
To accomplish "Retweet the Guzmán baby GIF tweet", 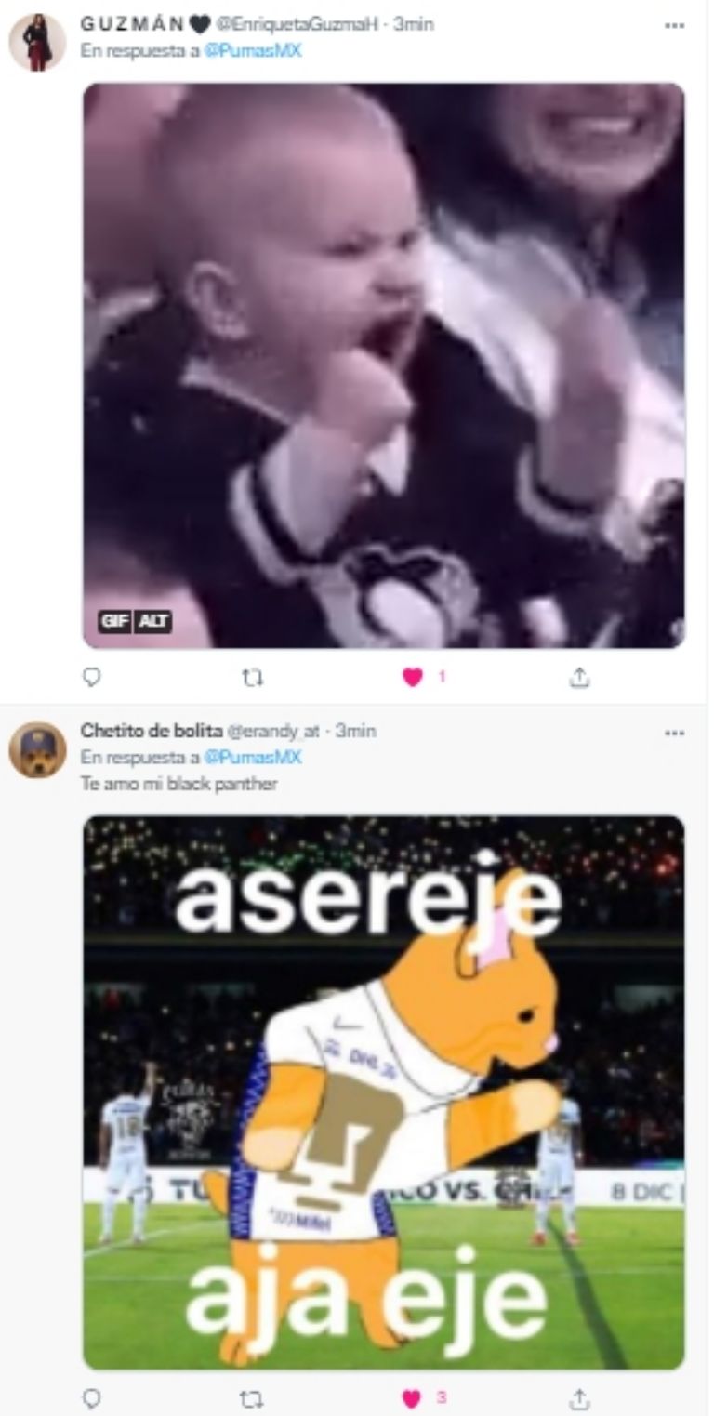I will pos(252,678).
